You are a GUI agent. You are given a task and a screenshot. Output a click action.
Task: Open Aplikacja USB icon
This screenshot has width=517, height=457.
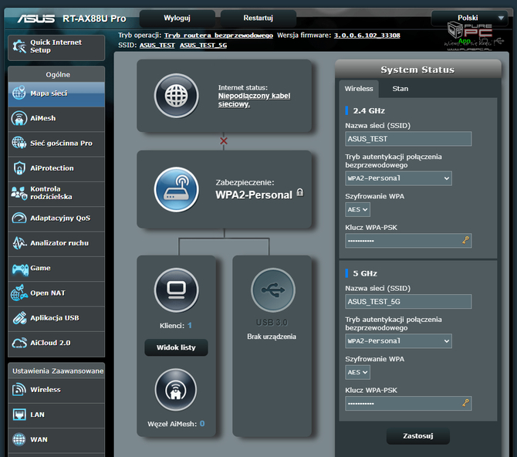(x=19, y=318)
